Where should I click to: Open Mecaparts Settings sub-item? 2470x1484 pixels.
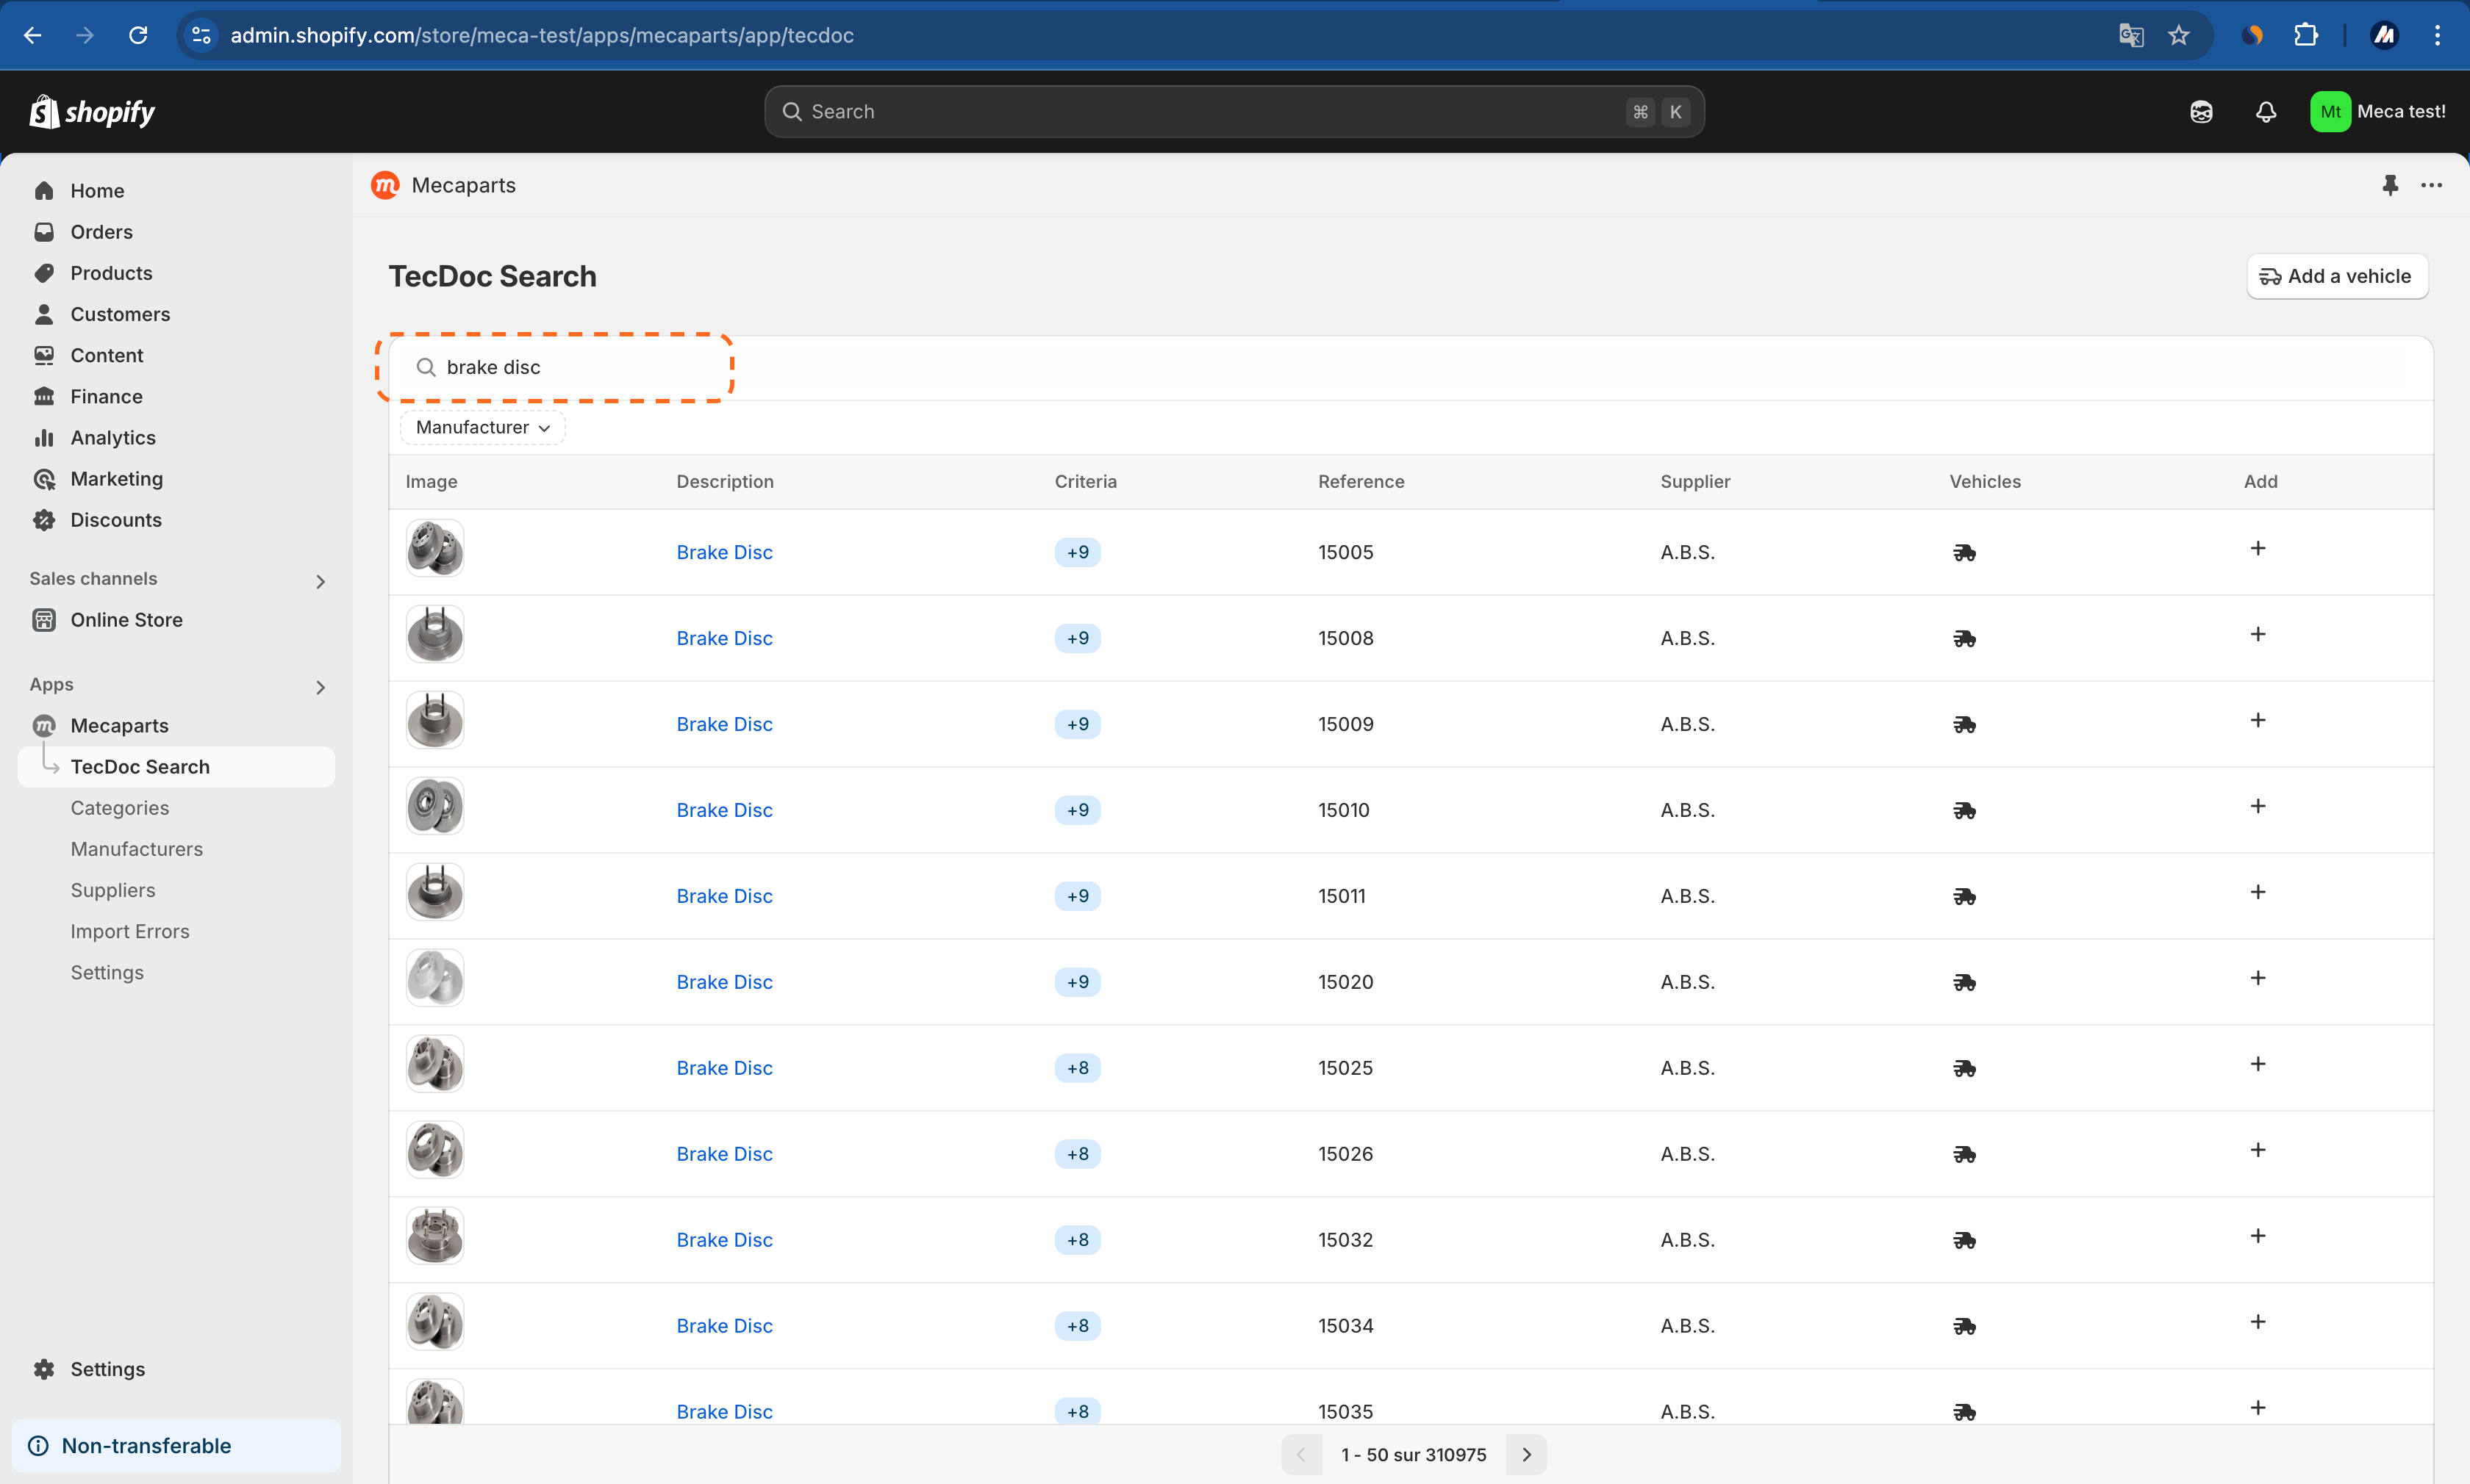[x=107, y=972]
